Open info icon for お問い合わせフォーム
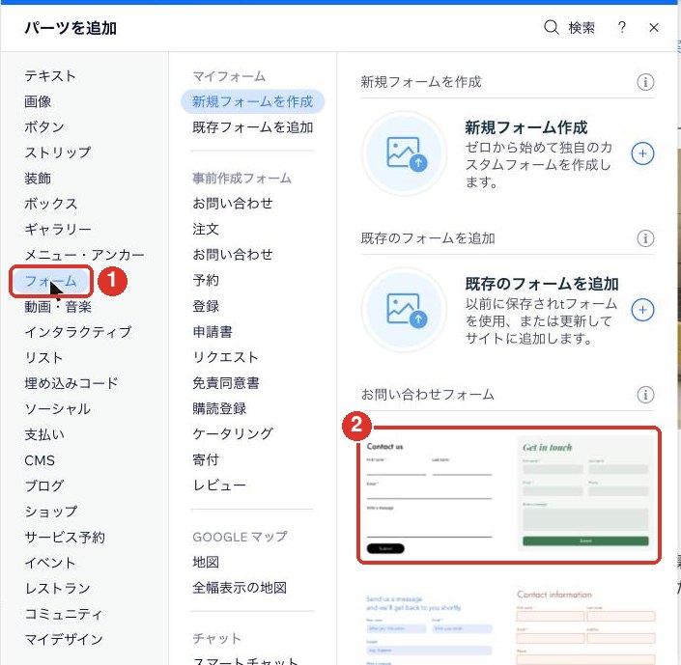This screenshot has height=665, width=681. 645,395
